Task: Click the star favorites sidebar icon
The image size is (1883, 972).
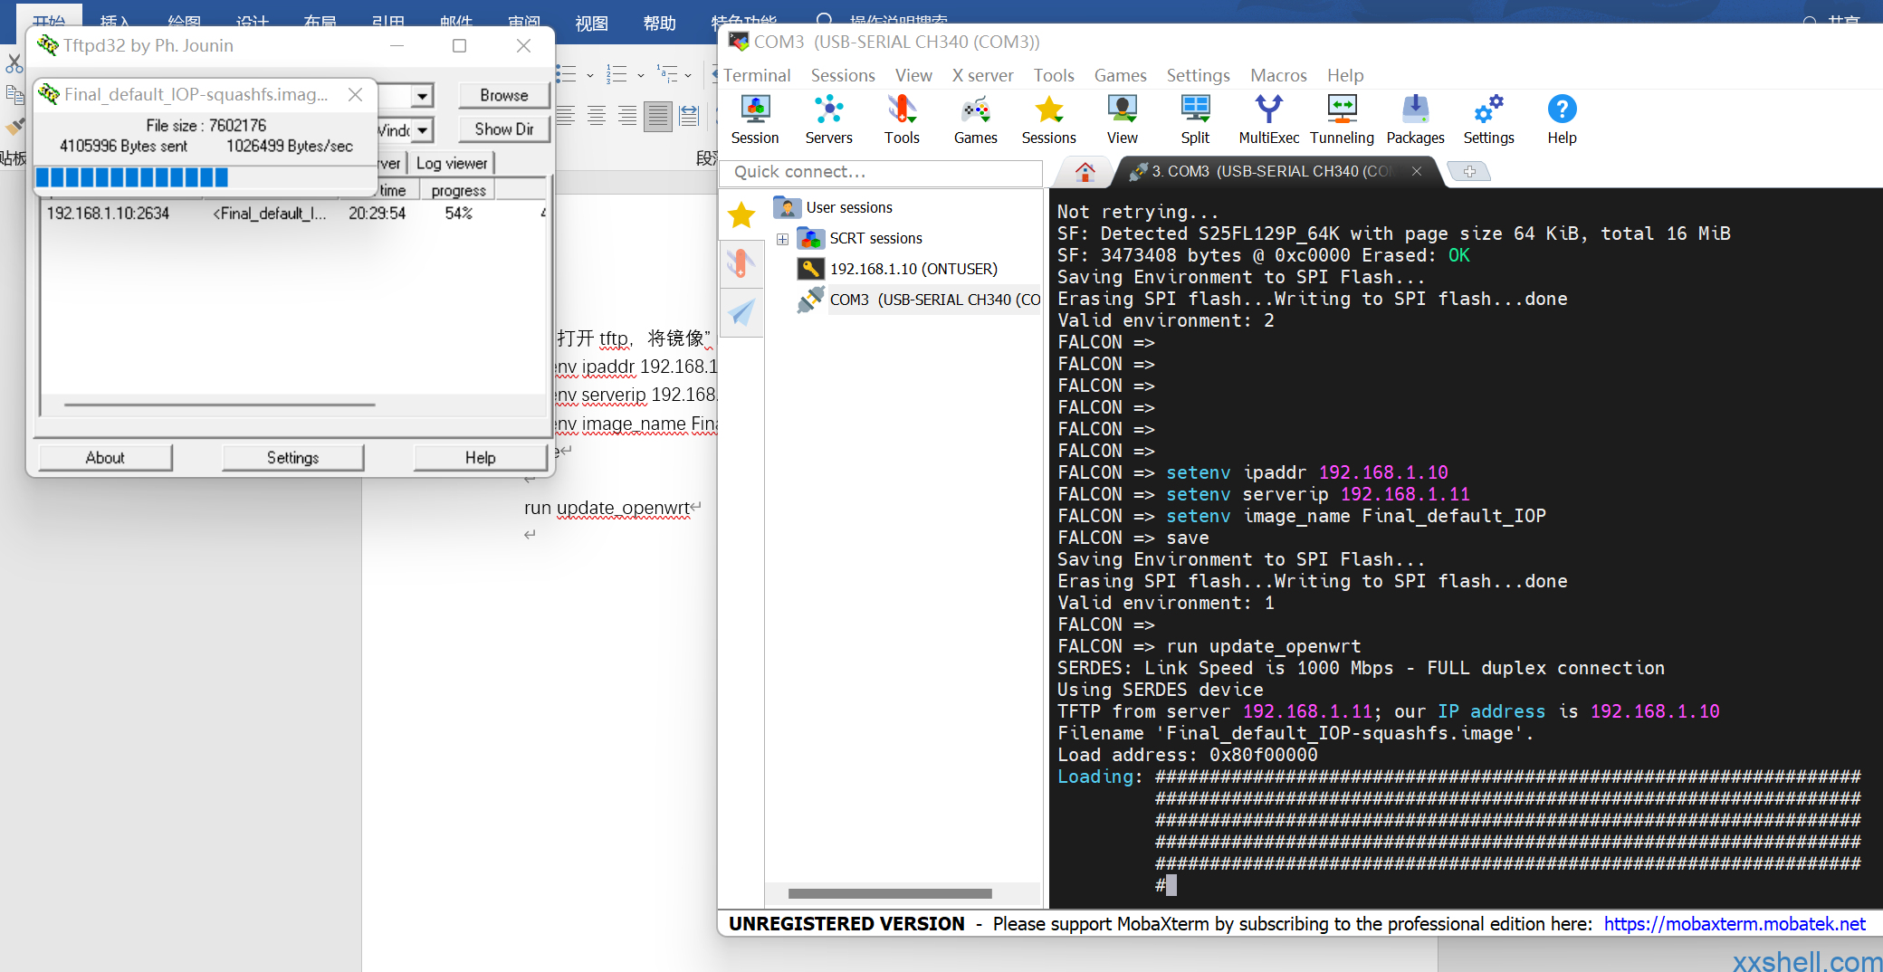Action: pos(741,214)
